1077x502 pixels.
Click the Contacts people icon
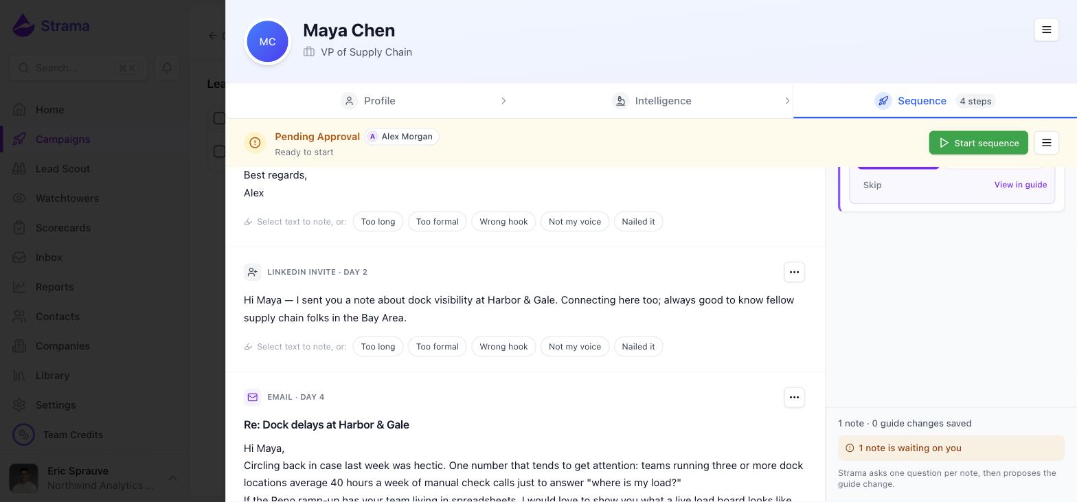19,317
